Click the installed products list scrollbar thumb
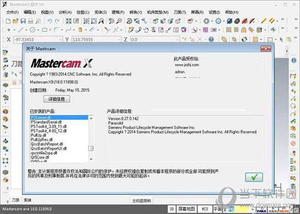Screen dimensions: 300x214 [x=91, y=148]
